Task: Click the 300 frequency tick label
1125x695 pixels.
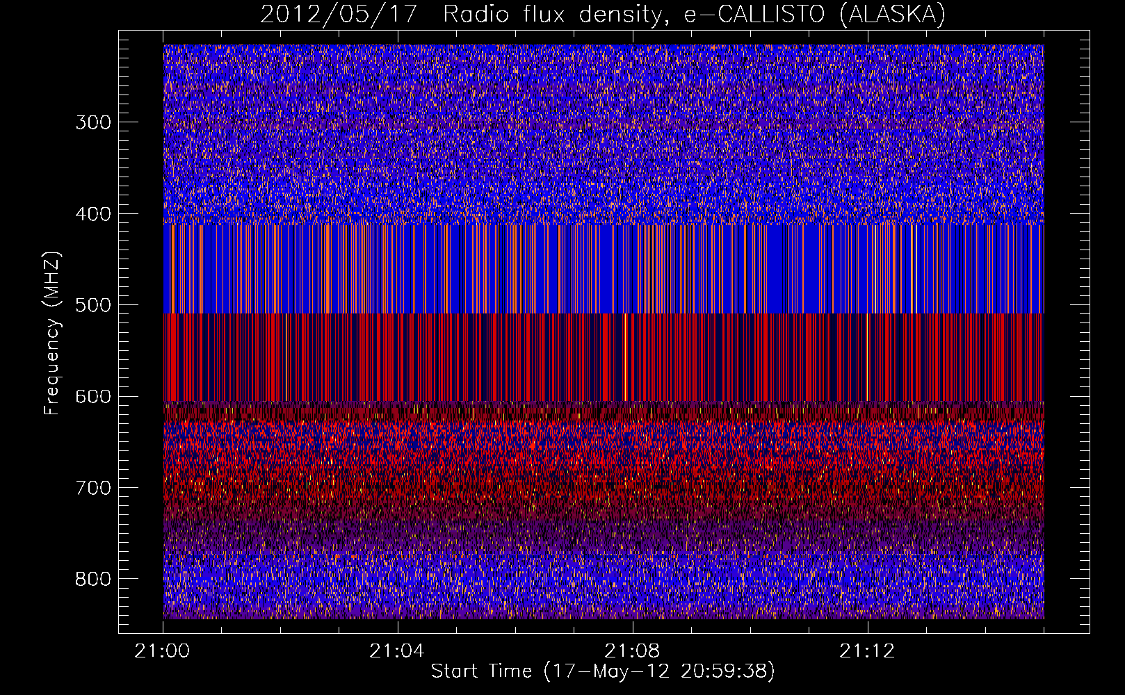Action: click(93, 122)
